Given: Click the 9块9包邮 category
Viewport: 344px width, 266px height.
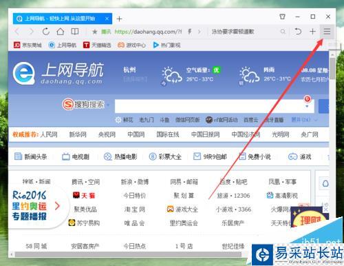Looking at the screenshot, I should click(210, 156).
